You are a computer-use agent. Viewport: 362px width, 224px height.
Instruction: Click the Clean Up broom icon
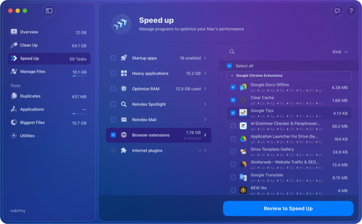click(x=14, y=45)
